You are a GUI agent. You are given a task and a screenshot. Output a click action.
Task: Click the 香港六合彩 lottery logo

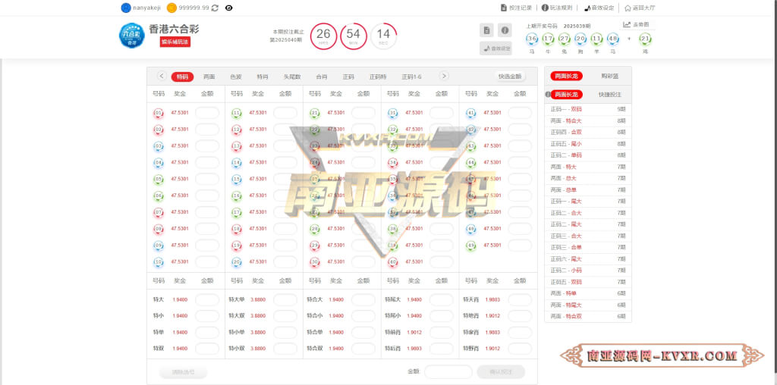[x=132, y=36]
